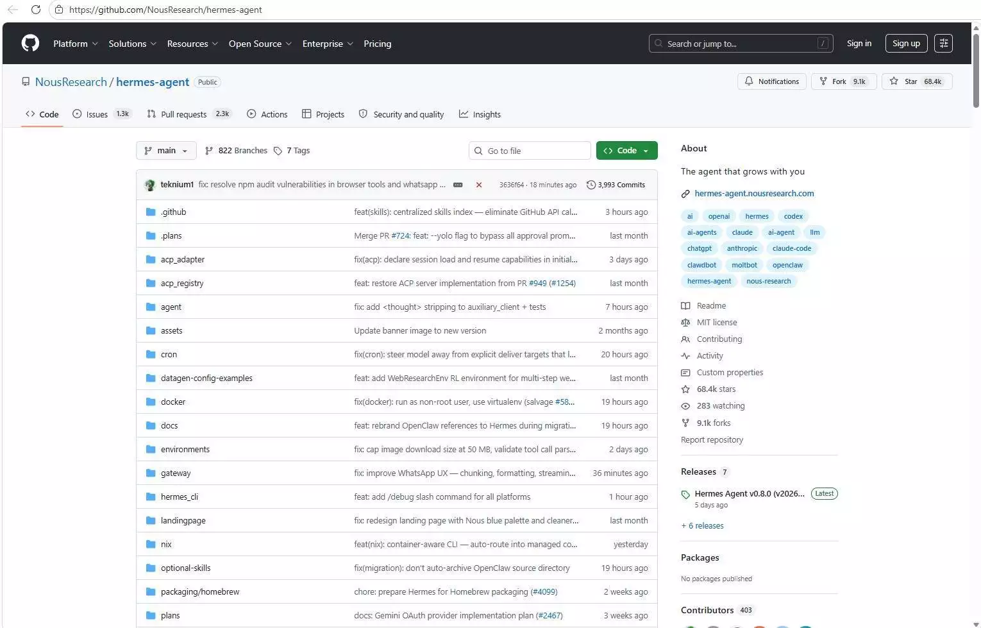Open the appearance settings icon beside Sign up
The image size is (981, 628).
(x=943, y=44)
